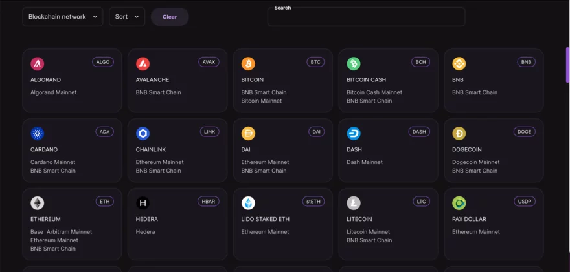Click the green Bitcoin Cash logo
Viewport: 570px width, 272px height.
(x=354, y=64)
